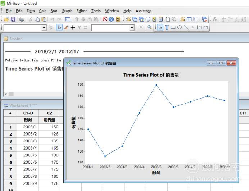Viewport: 249px width, 191px height.
Task: Save the project with floppy icon
Action: 13,19
